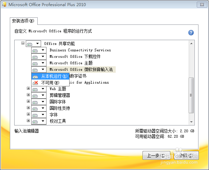Switch to the 安装选项(N) tab
209x170 pixels.
[24, 21]
